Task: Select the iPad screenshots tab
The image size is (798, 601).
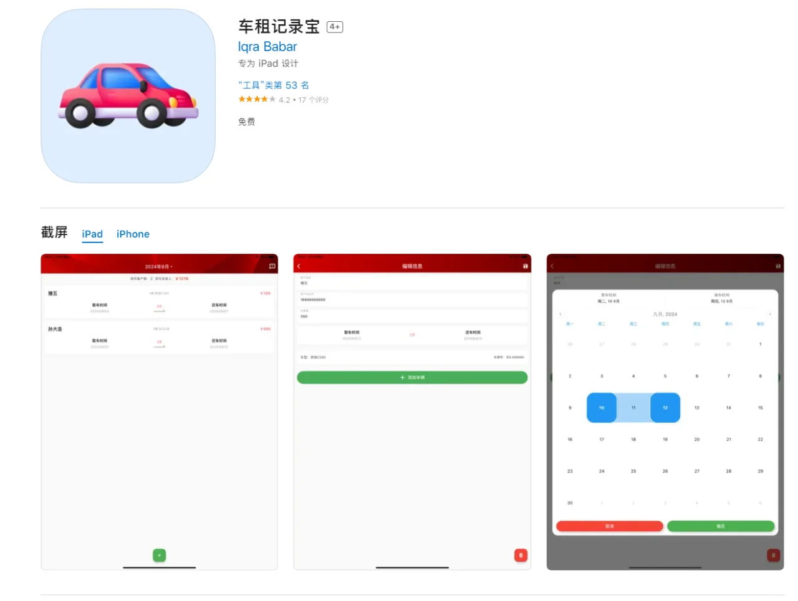Action: tap(92, 234)
